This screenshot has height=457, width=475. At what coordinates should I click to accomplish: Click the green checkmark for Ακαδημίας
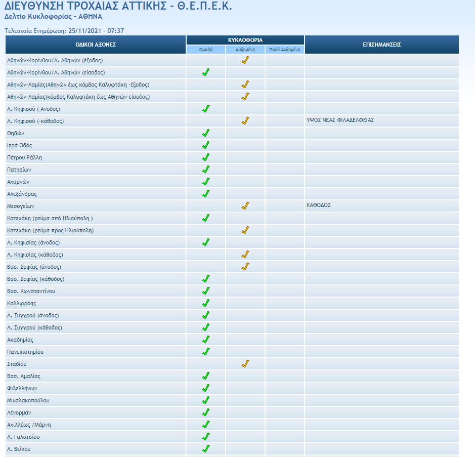click(206, 340)
